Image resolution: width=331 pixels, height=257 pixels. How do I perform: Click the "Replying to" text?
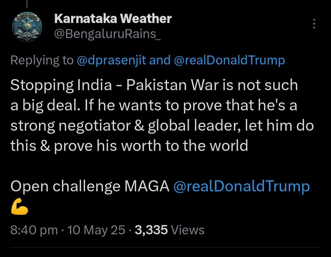(42, 60)
